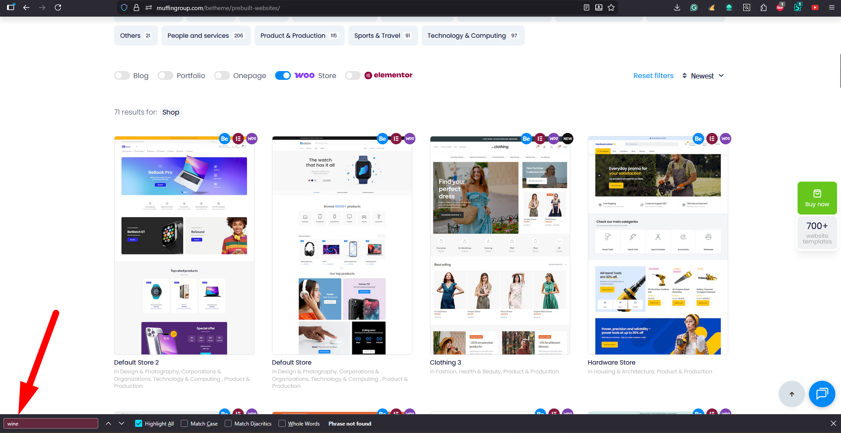
Task: Open the Hardware Store template thumbnail
Action: tap(658, 246)
